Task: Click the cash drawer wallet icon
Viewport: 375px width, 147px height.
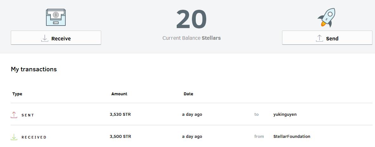Action: (56, 17)
